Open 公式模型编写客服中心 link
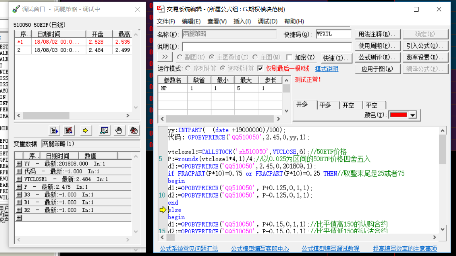The height and width of the screenshot is (256, 456). [260, 249]
